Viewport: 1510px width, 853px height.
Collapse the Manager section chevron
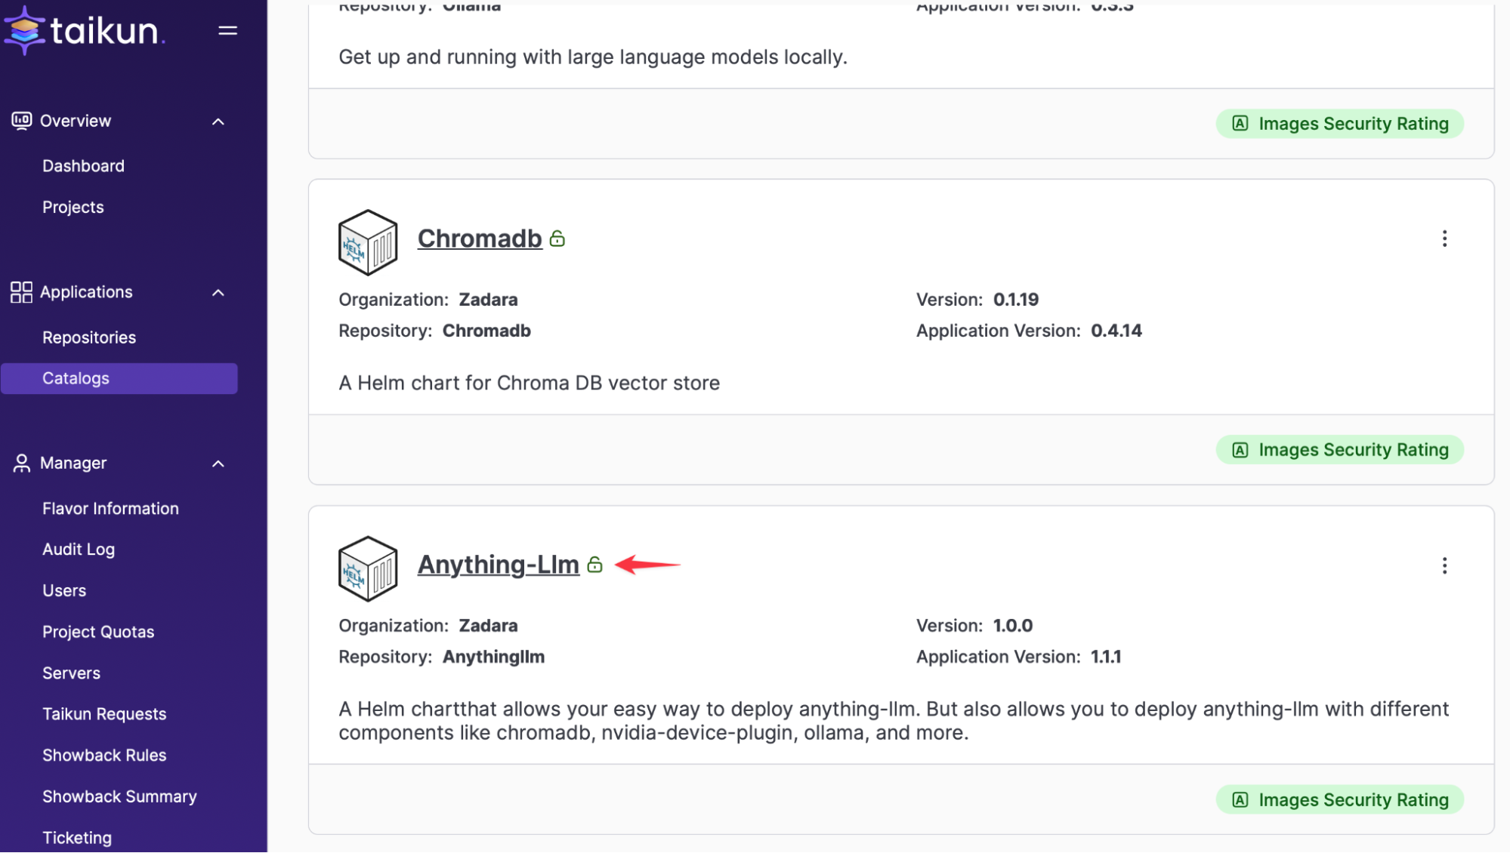click(218, 464)
